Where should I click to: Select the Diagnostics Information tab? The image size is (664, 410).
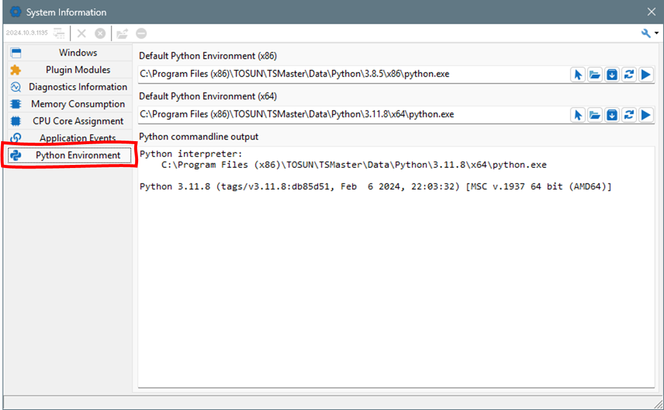(69, 87)
